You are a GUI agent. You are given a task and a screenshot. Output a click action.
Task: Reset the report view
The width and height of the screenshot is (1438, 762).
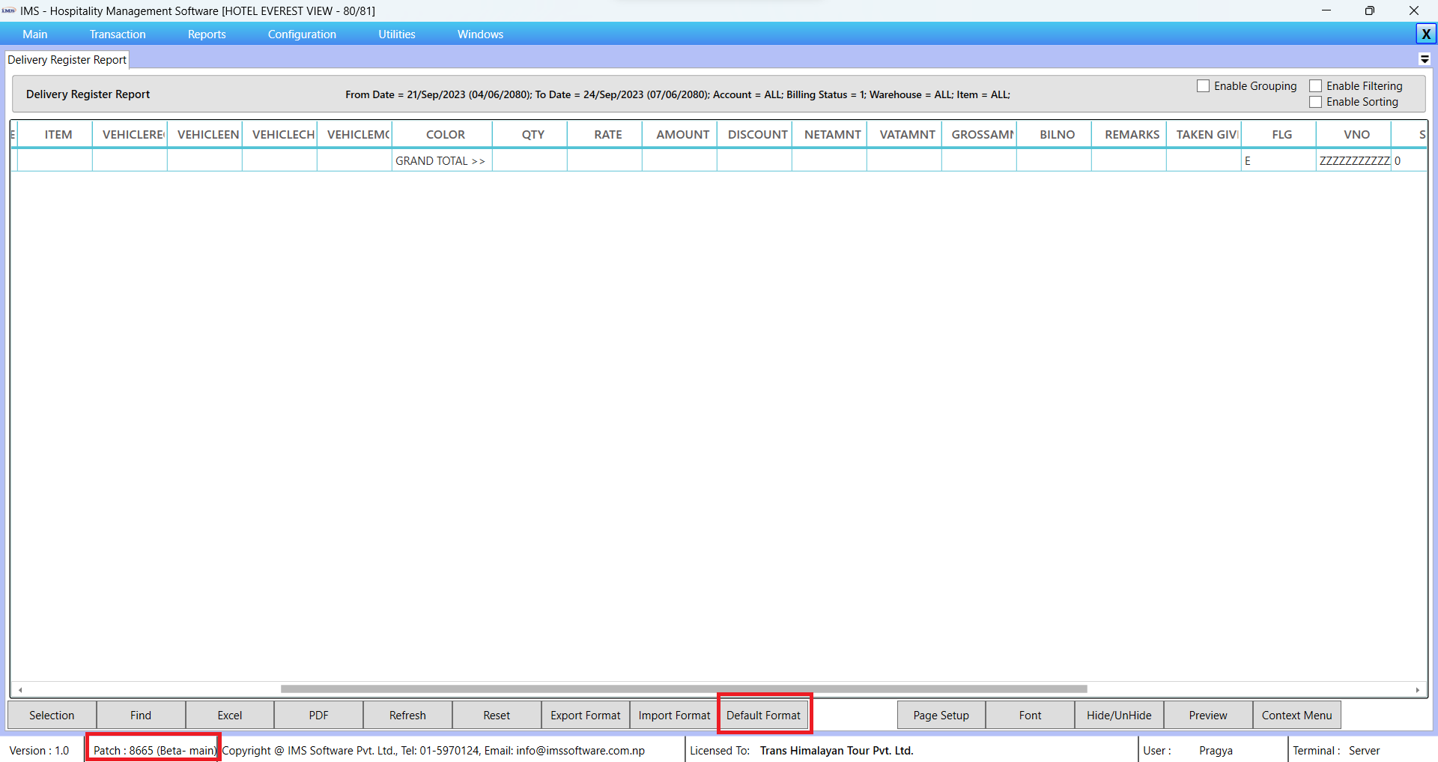(x=496, y=715)
